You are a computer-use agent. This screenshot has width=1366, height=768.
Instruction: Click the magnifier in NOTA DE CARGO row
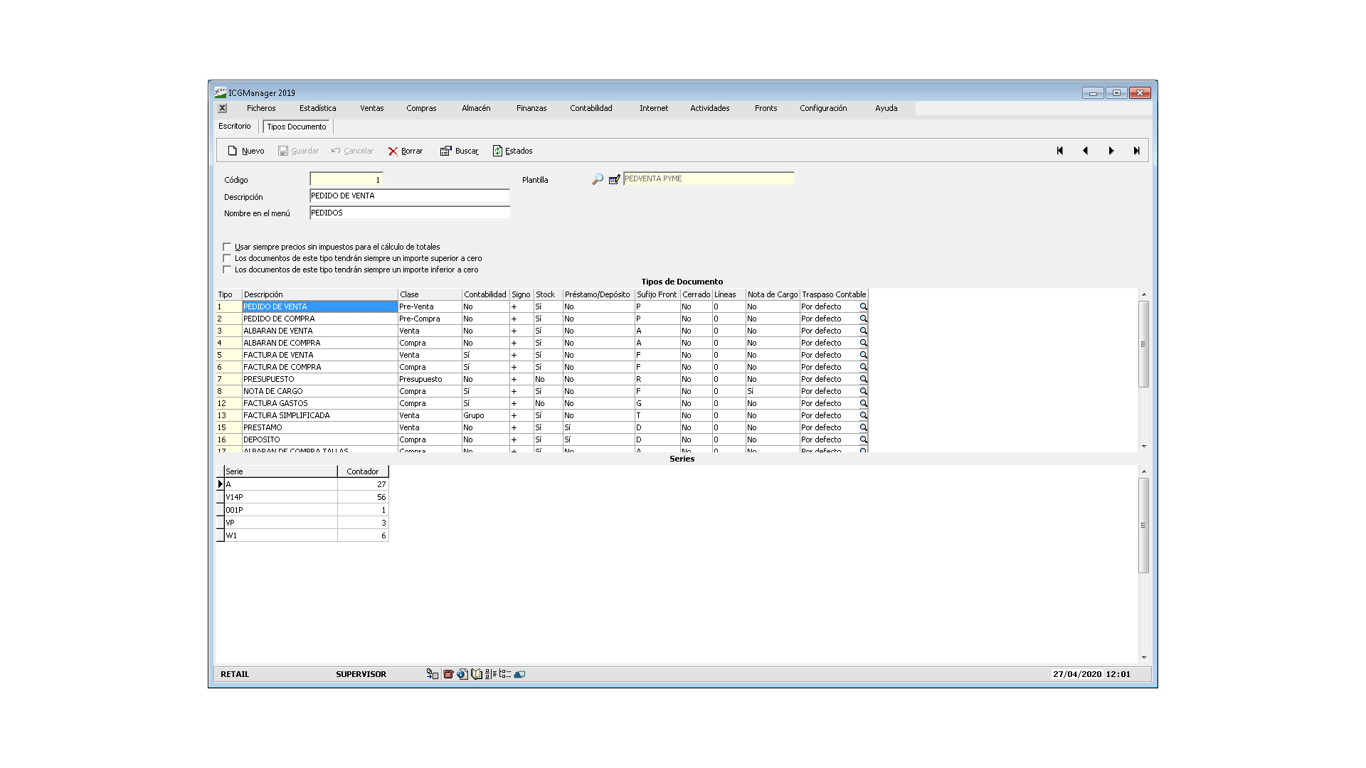(863, 392)
